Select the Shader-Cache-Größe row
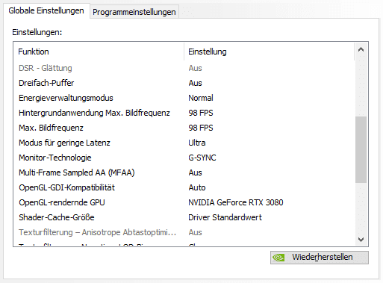This screenshot has width=383, height=283. [184, 217]
